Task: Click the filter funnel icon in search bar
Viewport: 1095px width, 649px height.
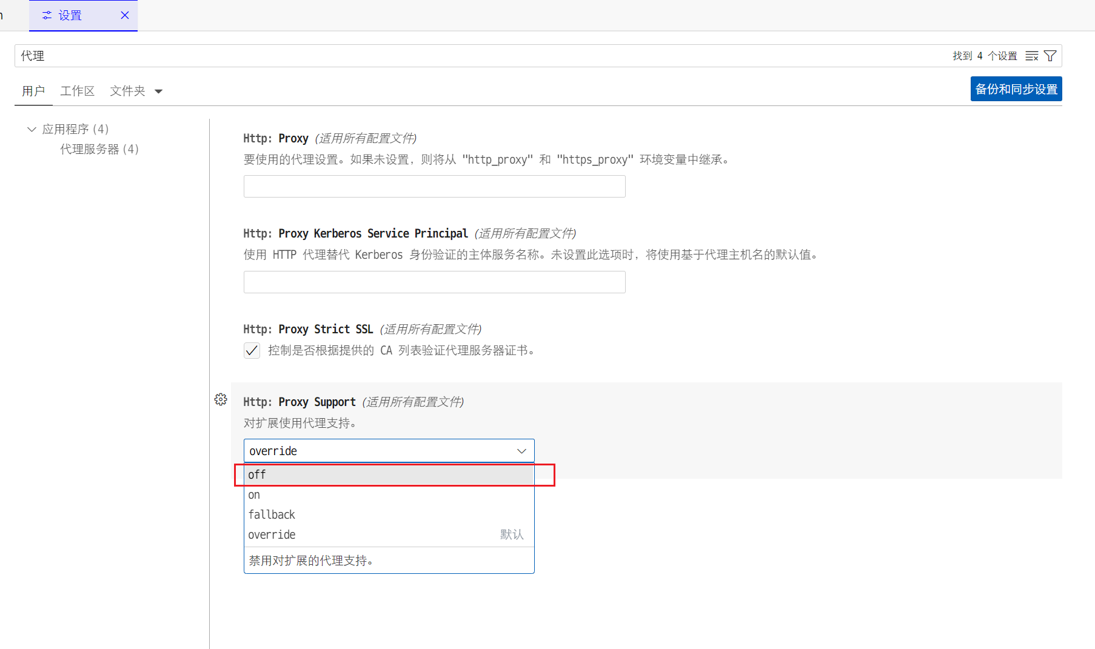Action: tap(1051, 56)
